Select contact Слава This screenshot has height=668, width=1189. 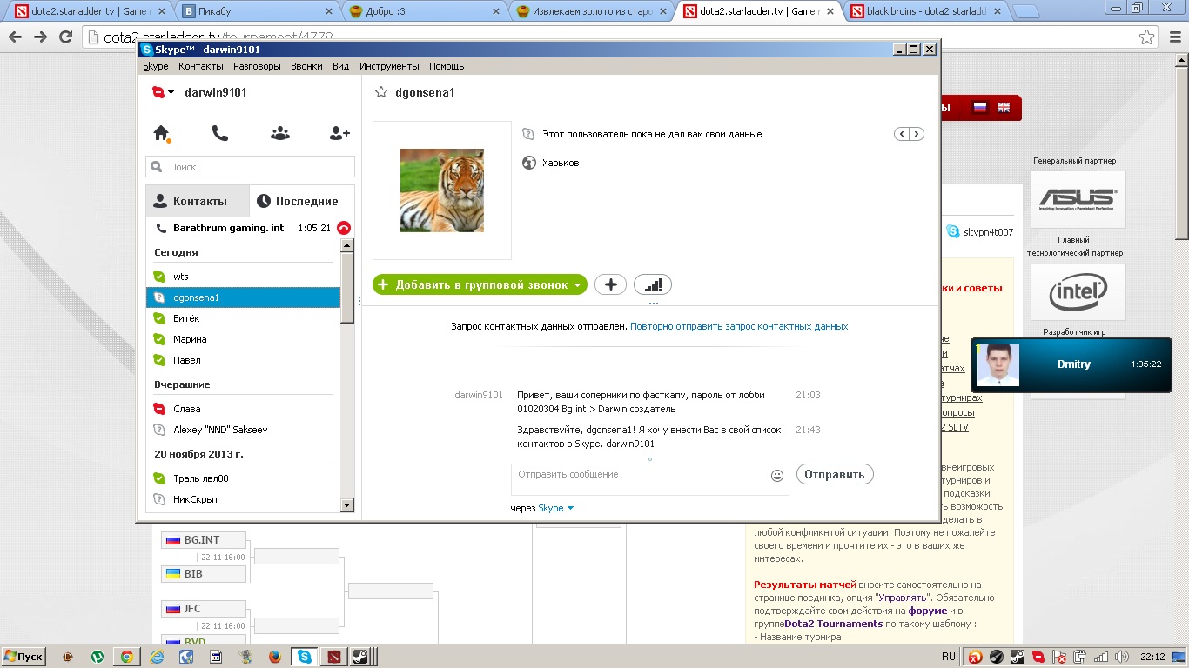(243, 409)
